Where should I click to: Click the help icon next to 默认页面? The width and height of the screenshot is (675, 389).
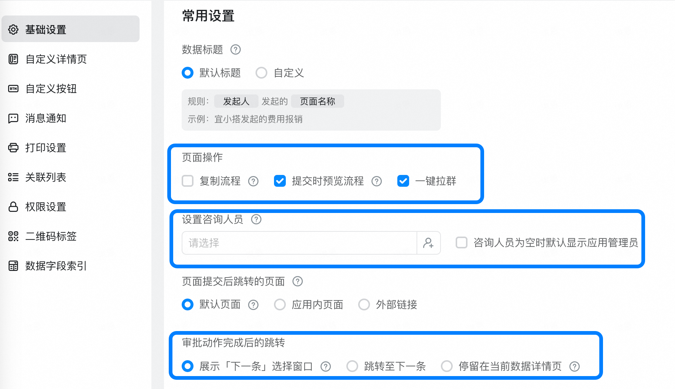click(253, 305)
